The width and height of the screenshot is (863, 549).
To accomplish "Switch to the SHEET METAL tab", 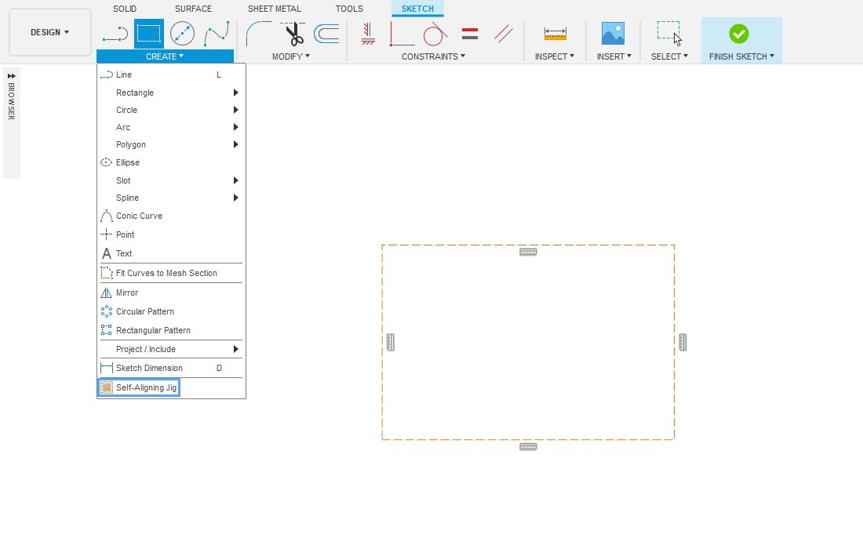I will click(x=274, y=9).
